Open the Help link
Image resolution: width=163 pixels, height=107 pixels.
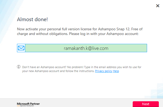pyautogui.click(x=116, y=71)
